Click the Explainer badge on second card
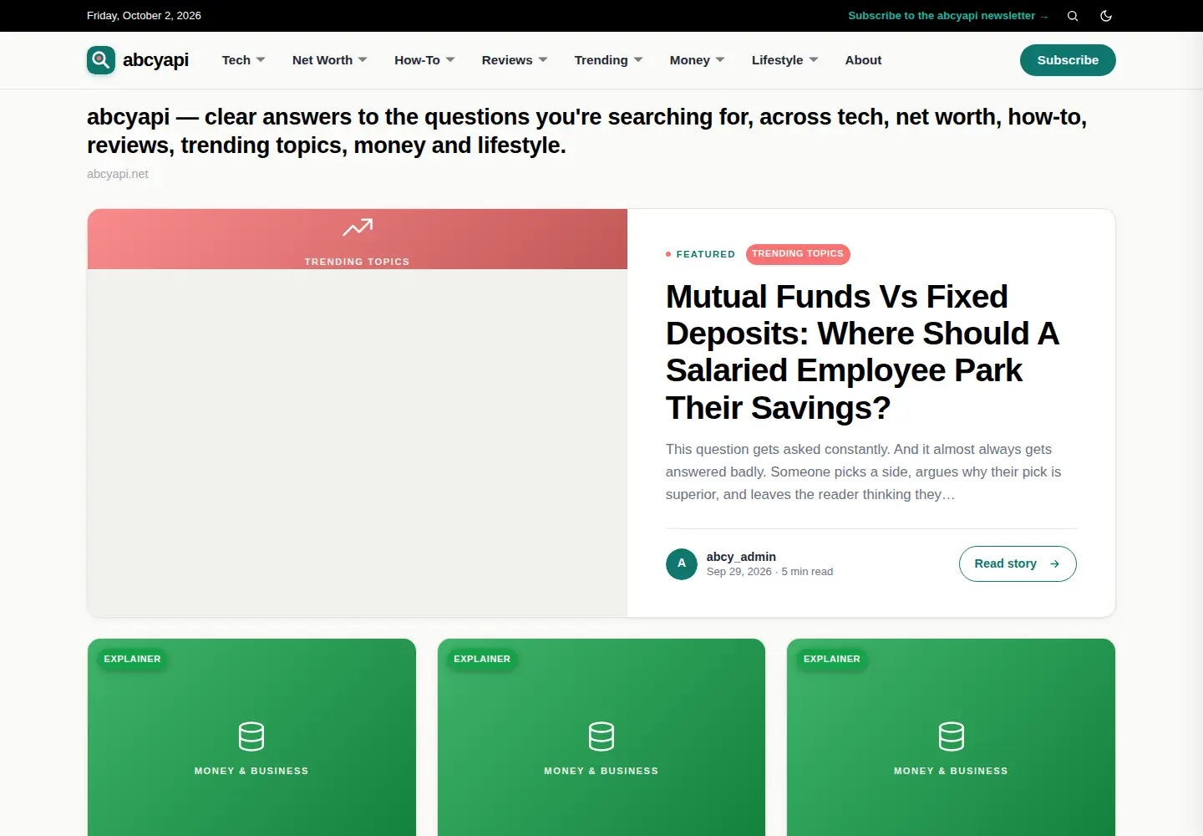 click(x=482, y=659)
